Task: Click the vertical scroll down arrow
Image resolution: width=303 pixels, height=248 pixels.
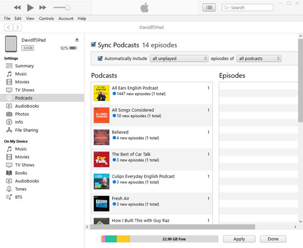Action: click(300, 222)
